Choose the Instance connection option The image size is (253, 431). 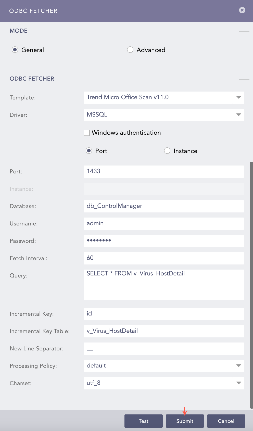167,151
